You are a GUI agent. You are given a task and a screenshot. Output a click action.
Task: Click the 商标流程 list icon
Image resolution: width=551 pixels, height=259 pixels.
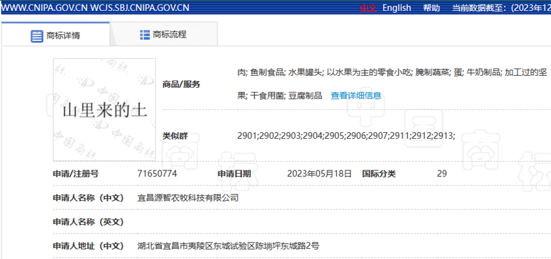click(x=145, y=34)
